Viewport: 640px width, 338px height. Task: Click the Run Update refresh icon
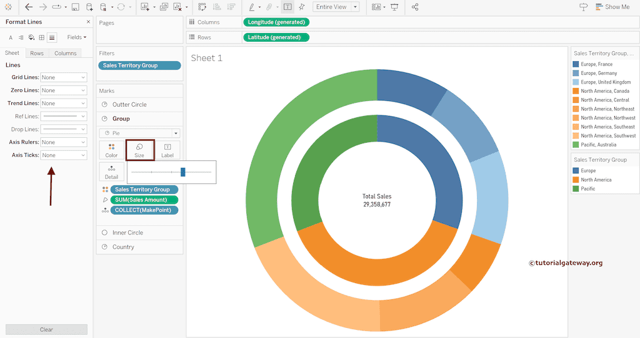[x=121, y=7]
